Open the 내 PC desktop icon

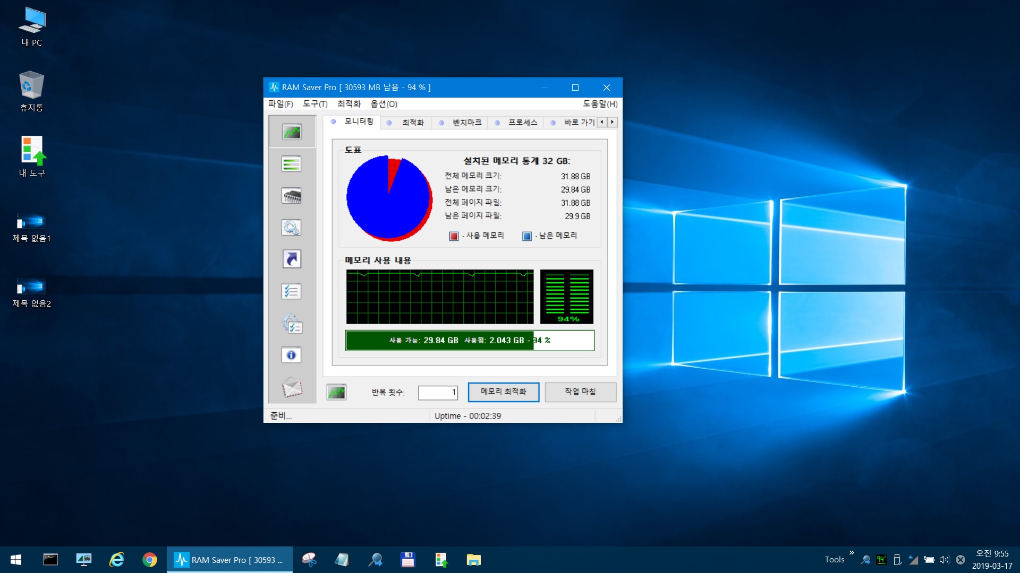[32, 27]
